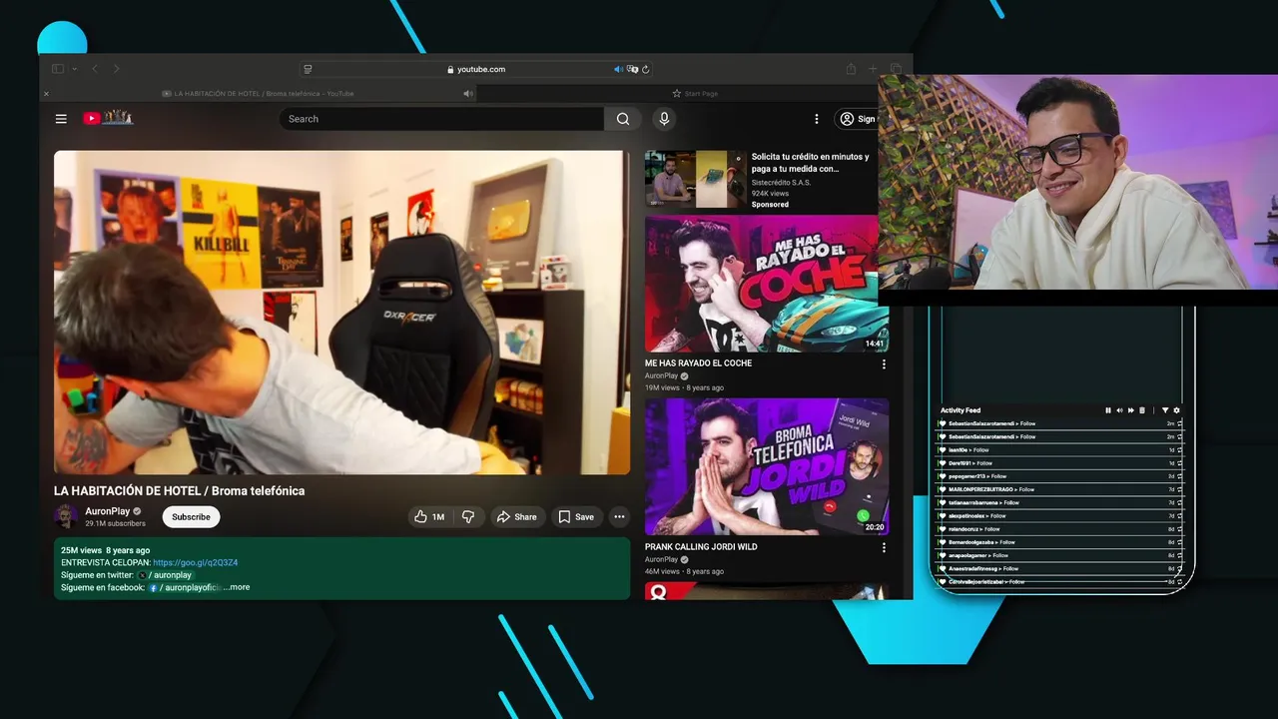
Task: Open the goo.gl ENTREVISTA CELOPAN link
Action: (195, 562)
